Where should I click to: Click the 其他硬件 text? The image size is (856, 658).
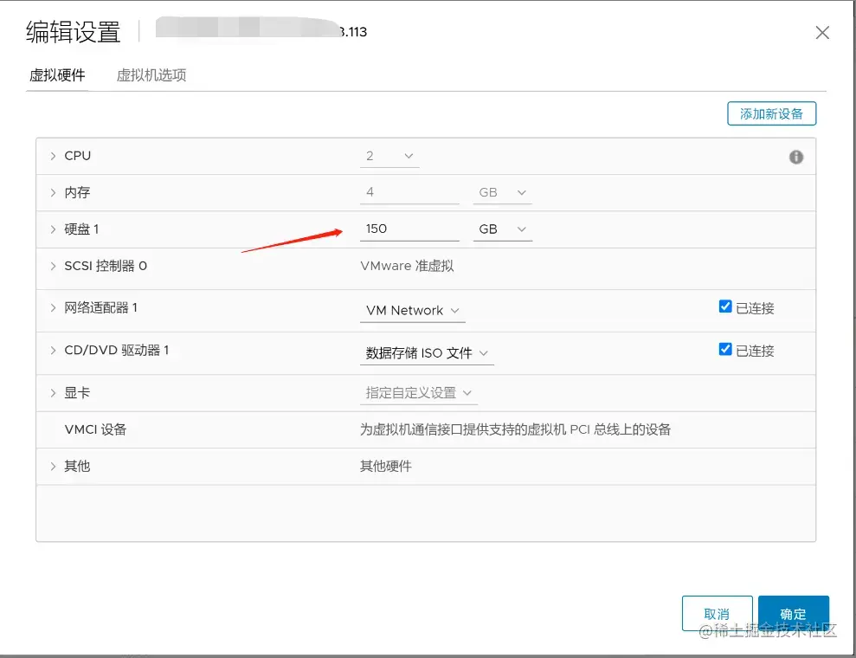click(x=385, y=467)
